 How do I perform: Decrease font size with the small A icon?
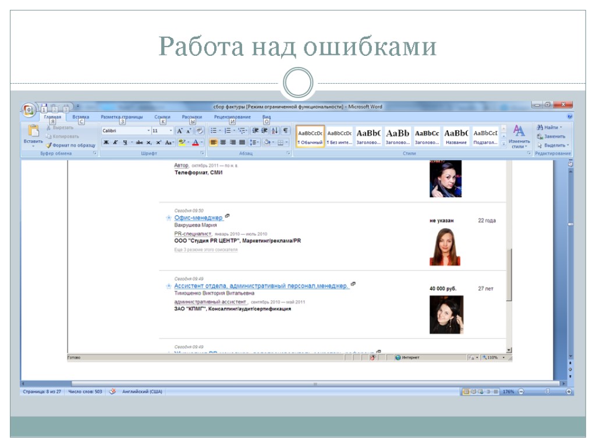(x=188, y=131)
